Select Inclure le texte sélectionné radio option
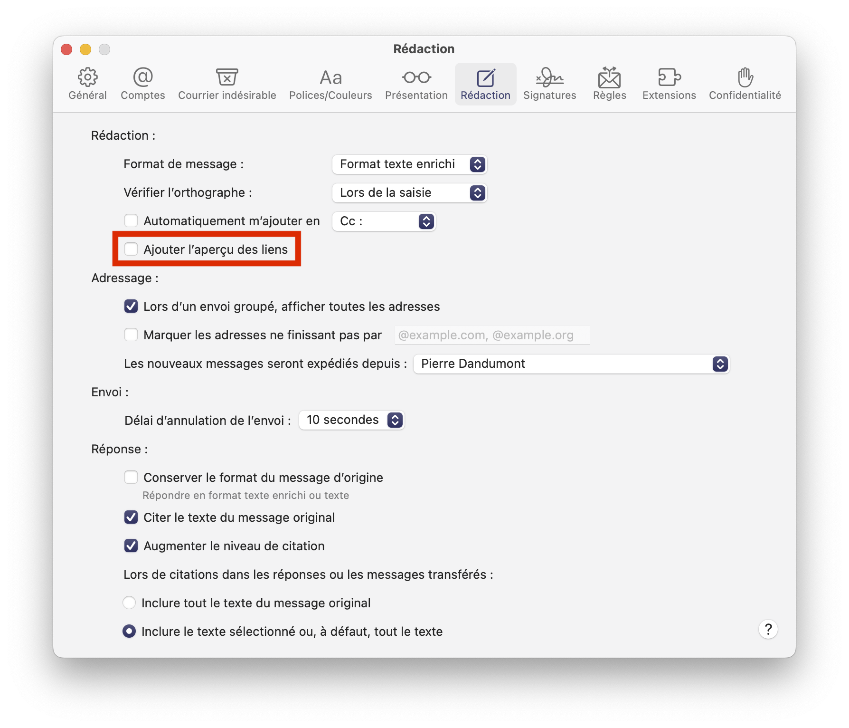 [x=129, y=631]
